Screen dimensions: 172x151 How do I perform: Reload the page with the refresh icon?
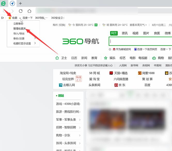pyautogui.click(x=21, y=11)
